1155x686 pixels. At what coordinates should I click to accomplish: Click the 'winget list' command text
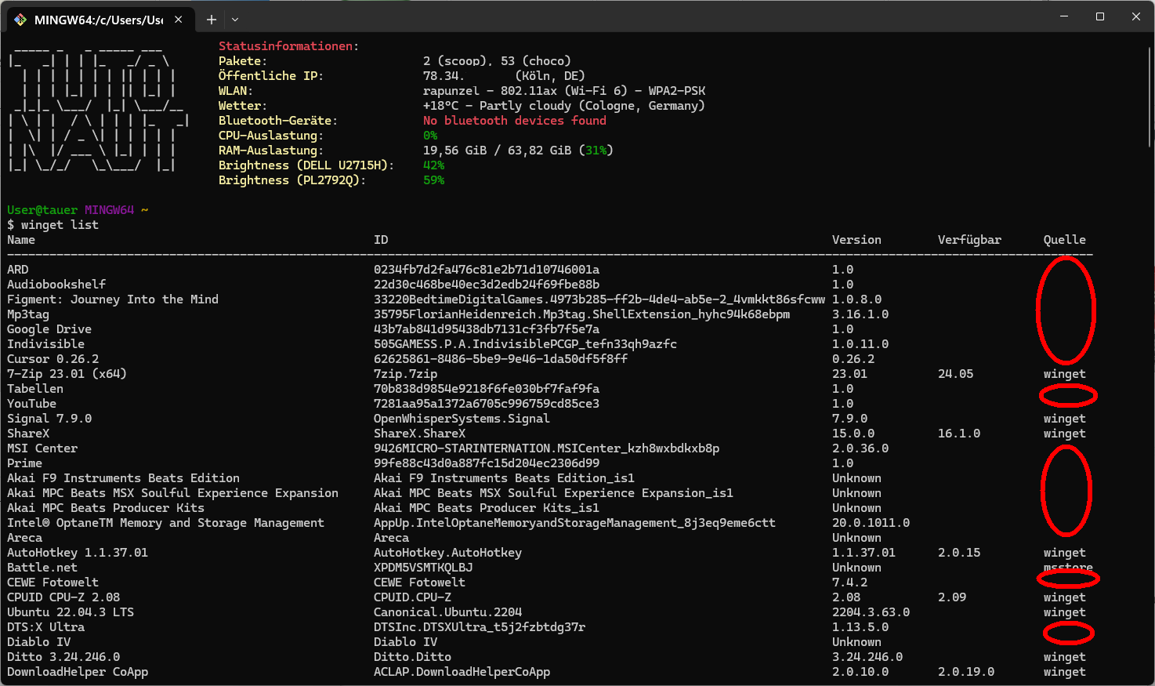(60, 225)
